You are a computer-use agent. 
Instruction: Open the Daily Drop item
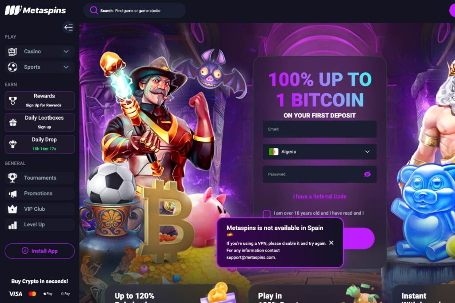[x=40, y=144]
